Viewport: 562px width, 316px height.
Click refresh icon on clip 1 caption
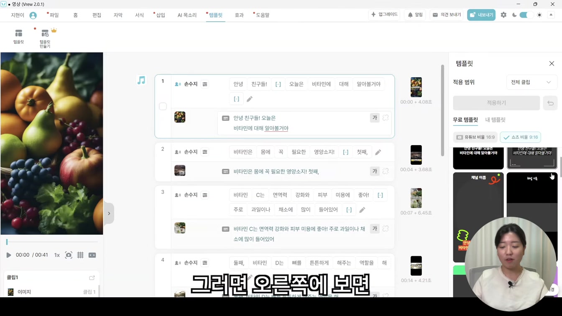[386, 118]
